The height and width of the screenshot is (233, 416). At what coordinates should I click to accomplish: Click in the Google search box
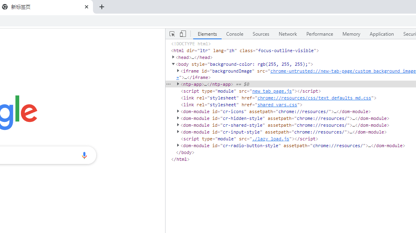(x=36, y=155)
